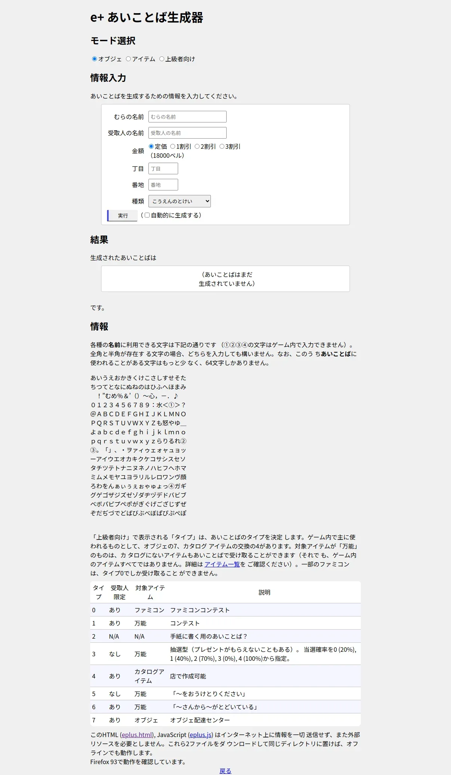Choose the 2割引 discount option
Viewport: 451px width, 775px height.
pyautogui.click(x=197, y=147)
